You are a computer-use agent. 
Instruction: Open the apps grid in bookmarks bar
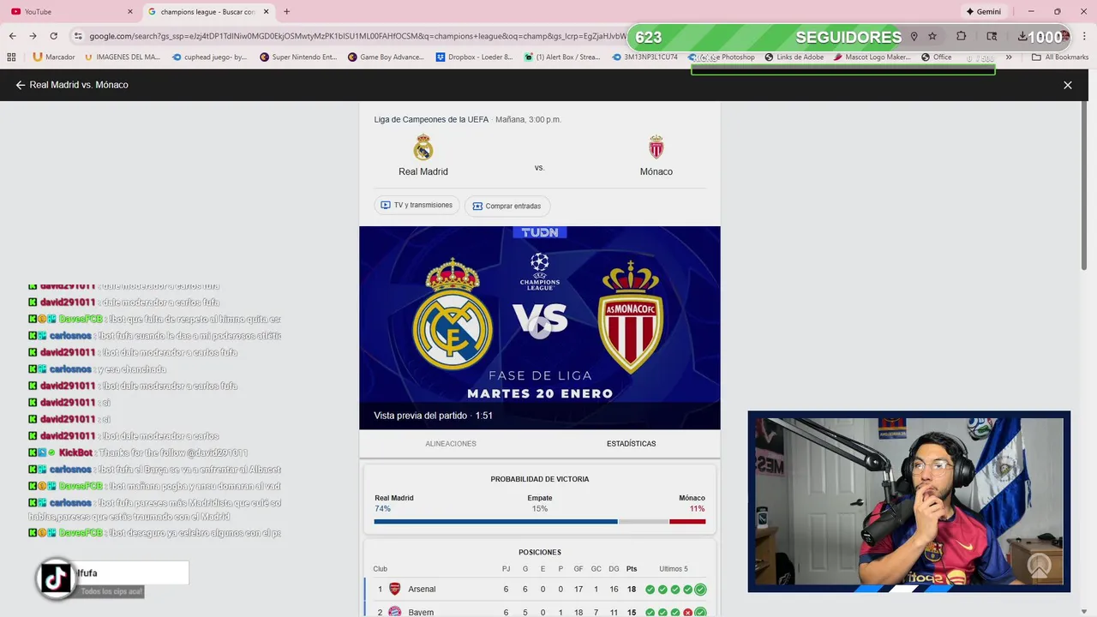point(11,57)
